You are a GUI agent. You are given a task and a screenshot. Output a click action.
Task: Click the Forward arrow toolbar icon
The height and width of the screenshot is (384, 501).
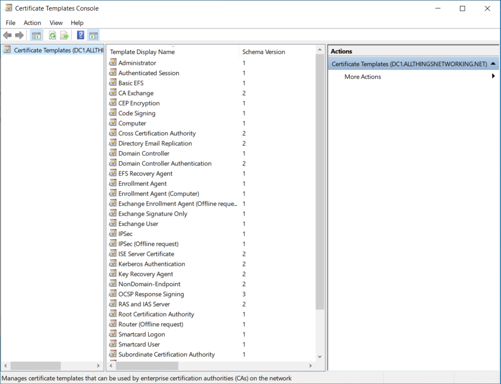click(x=20, y=35)
